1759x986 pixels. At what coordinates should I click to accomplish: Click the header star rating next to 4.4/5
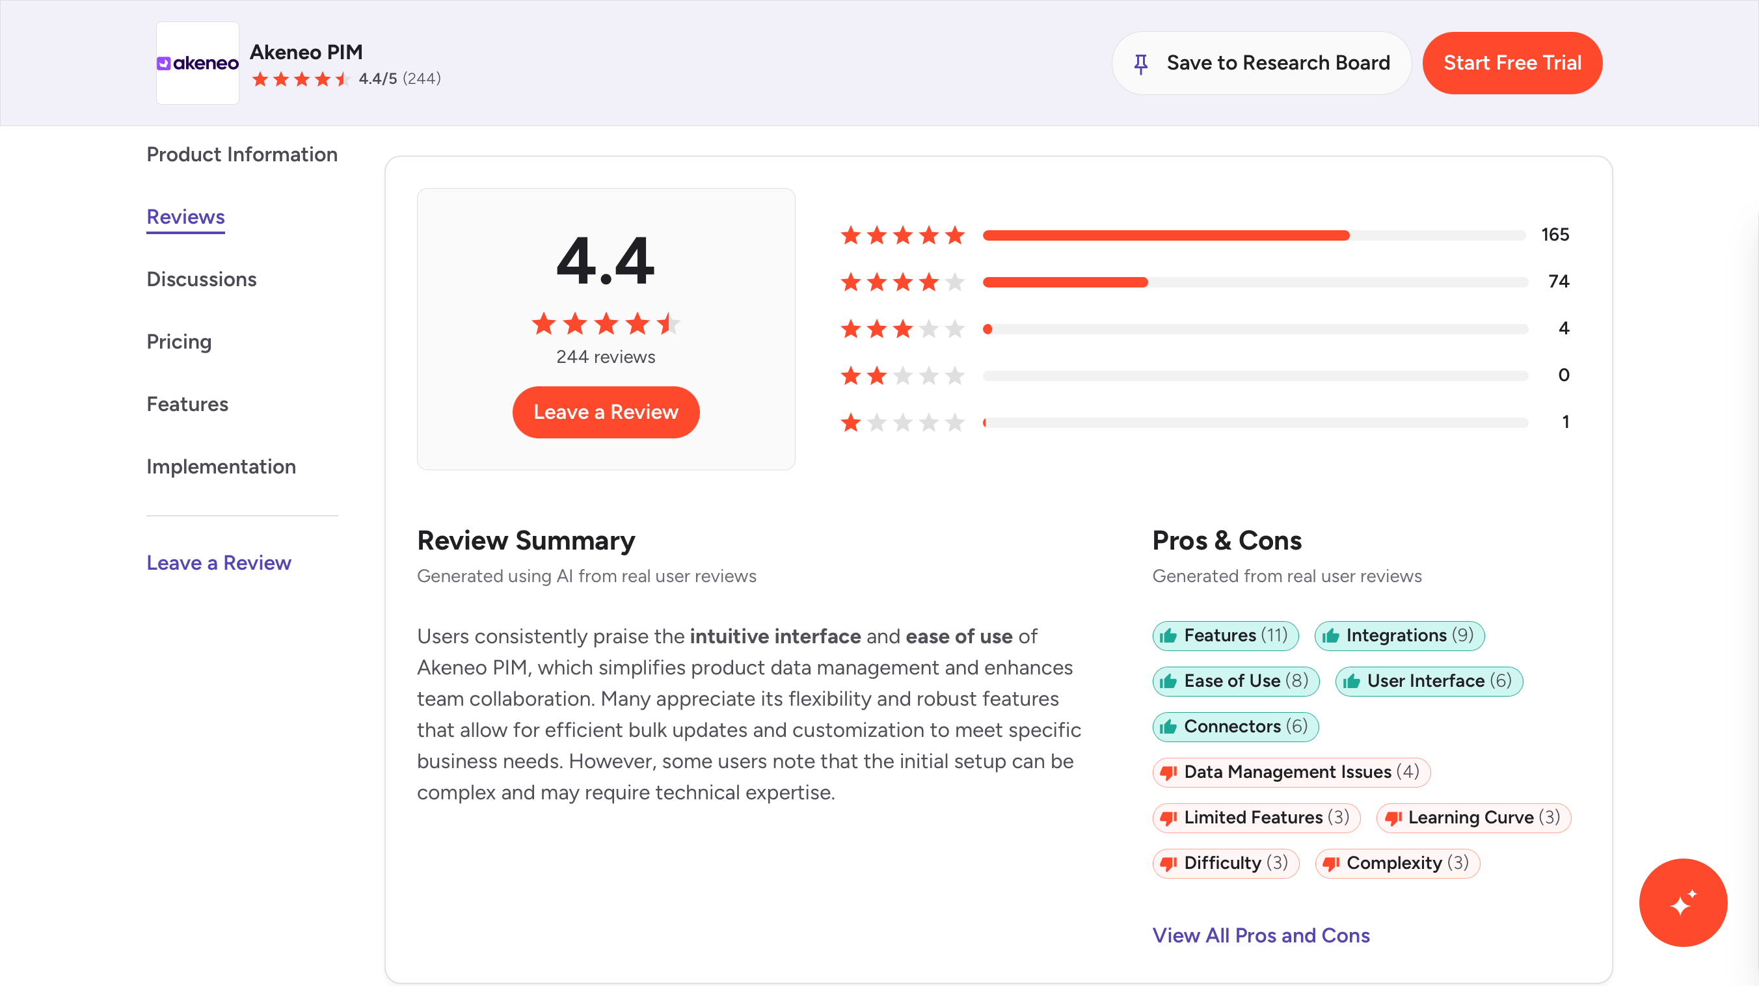pyautogui.click(x=301, y=79)
